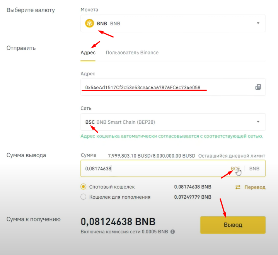Click the ВСЕ max amount link
The image size is (278, 255).
tap(235, 168)
